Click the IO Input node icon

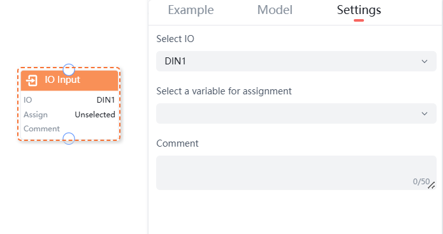click(x=32, y=80)
